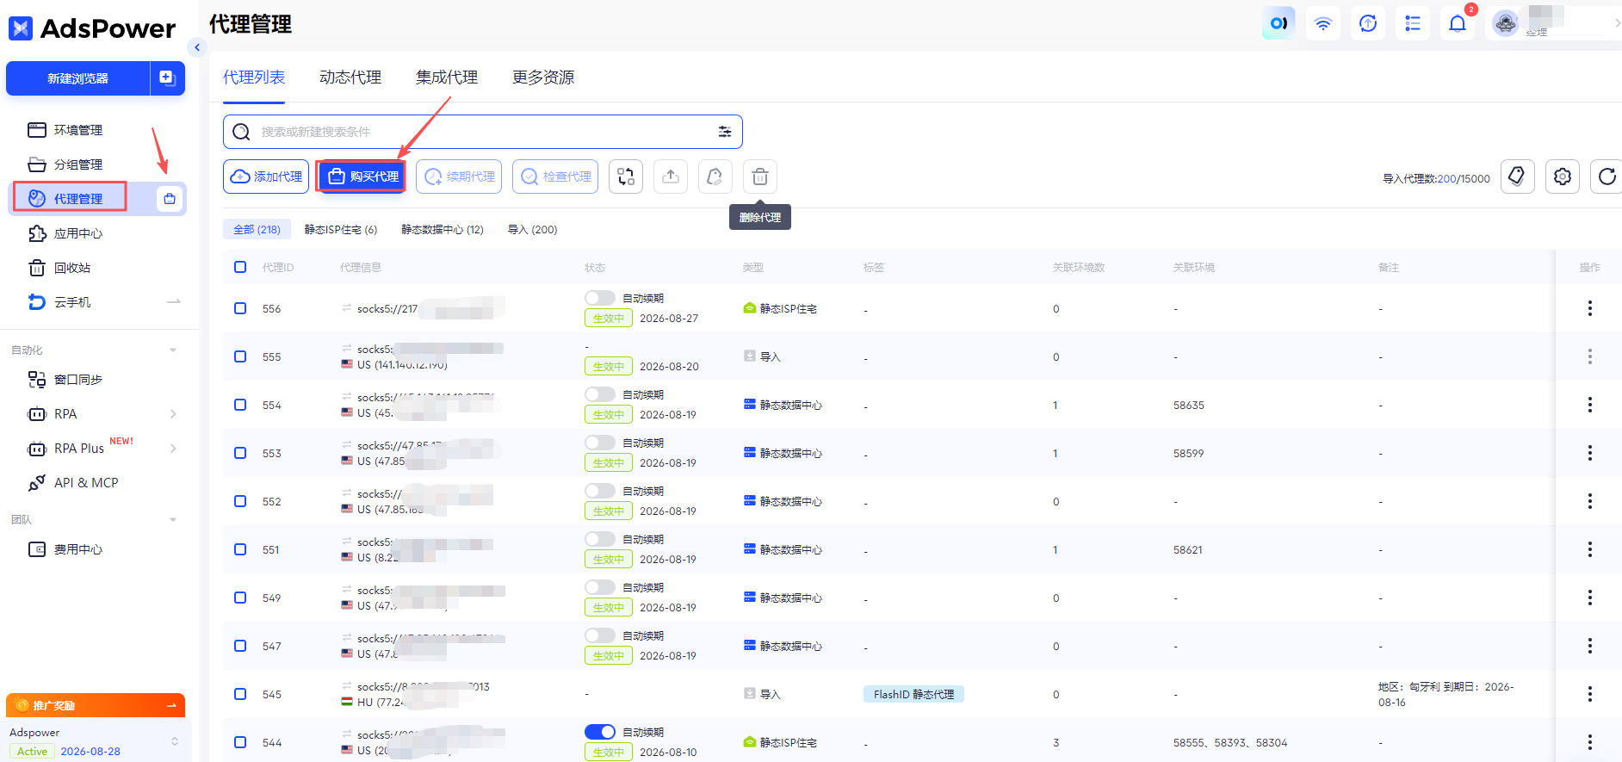The image size is (1622, 762).
Task: Check the checkbox for proxy 554
Action: [x=240, y=405]
